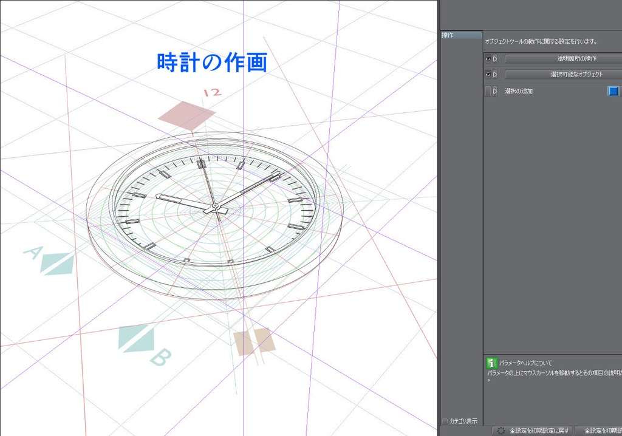
Task: Click the blue indicator next to 選択の追加
Action: coord(613,91)
